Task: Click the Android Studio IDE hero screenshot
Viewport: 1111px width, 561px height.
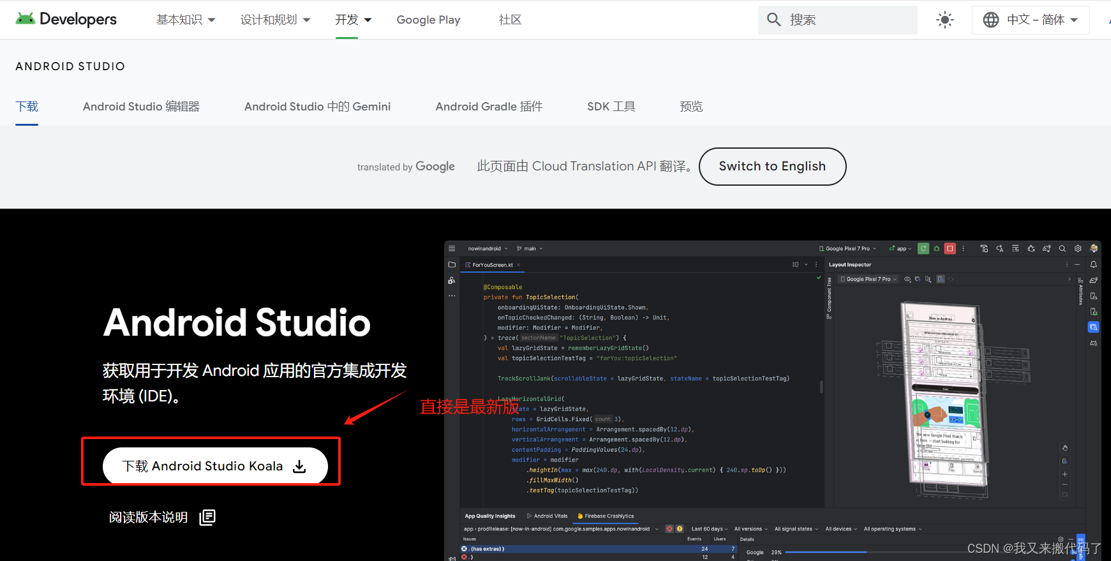Action: click(x=772, y=400)
